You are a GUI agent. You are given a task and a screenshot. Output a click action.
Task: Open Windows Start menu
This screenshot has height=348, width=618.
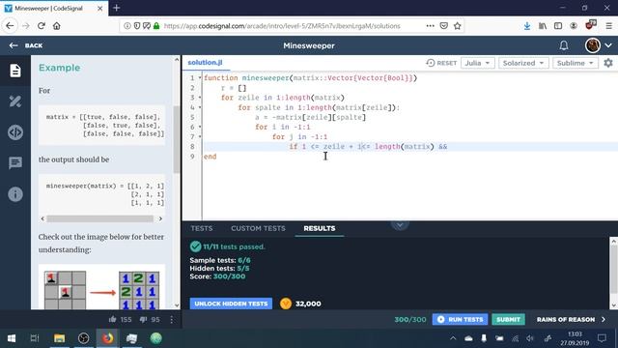(12, 338)
